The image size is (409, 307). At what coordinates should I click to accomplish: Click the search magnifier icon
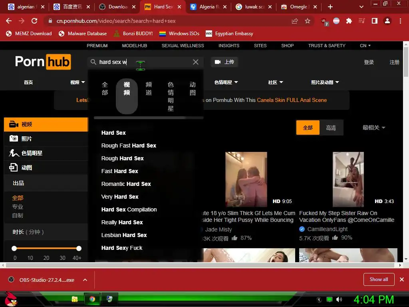coord(93,62)
